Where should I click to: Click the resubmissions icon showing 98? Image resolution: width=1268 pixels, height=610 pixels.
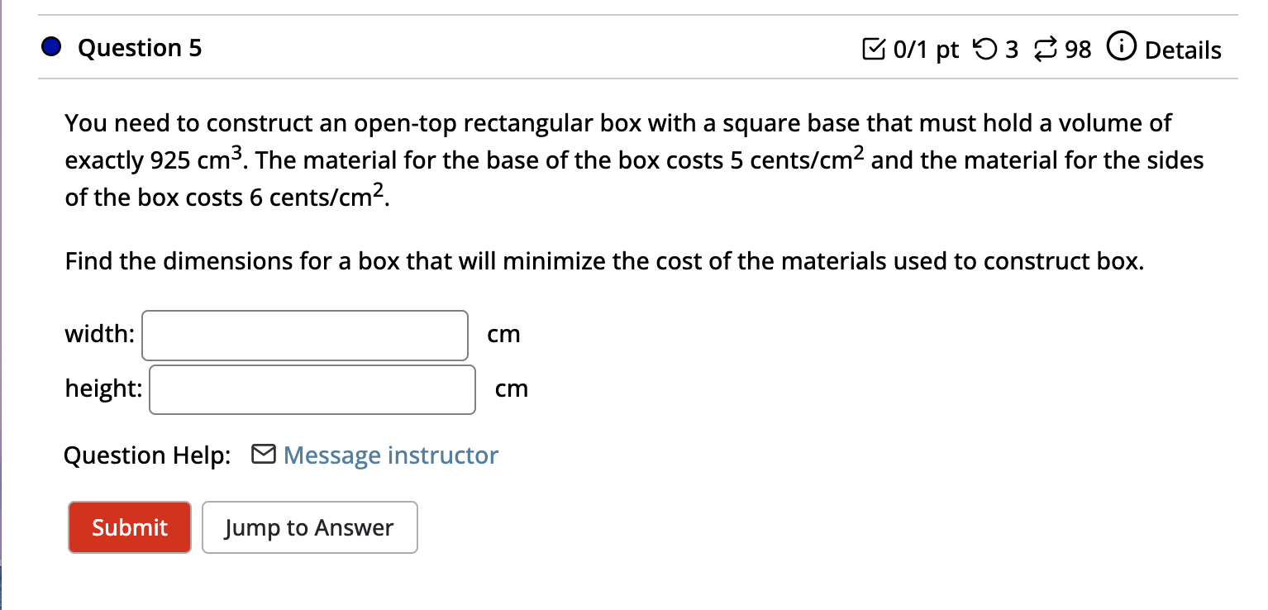pos(1045,49)
